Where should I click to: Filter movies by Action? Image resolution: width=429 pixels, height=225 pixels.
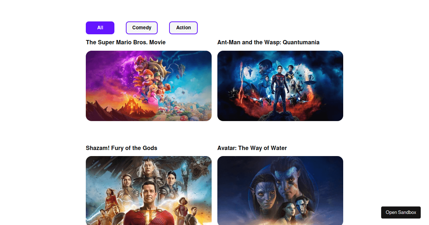pos(183,28)
